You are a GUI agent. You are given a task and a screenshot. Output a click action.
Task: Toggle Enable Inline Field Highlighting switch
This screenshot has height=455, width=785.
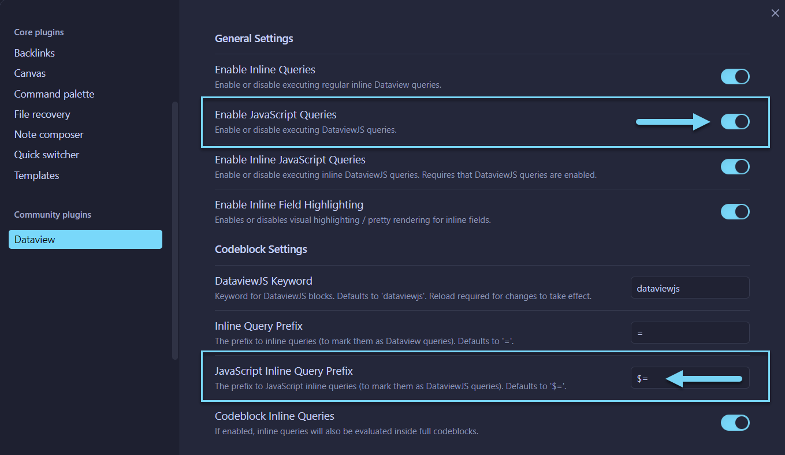[735, 211]
